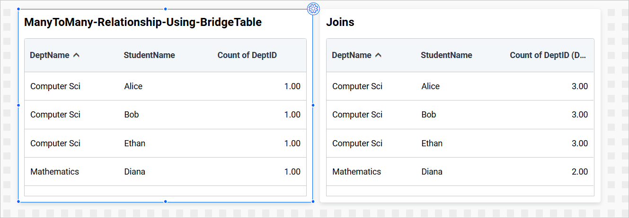Click StudentName header in the Joins grid
Screen dimensions: 629x218
click(x=446, y=55)
